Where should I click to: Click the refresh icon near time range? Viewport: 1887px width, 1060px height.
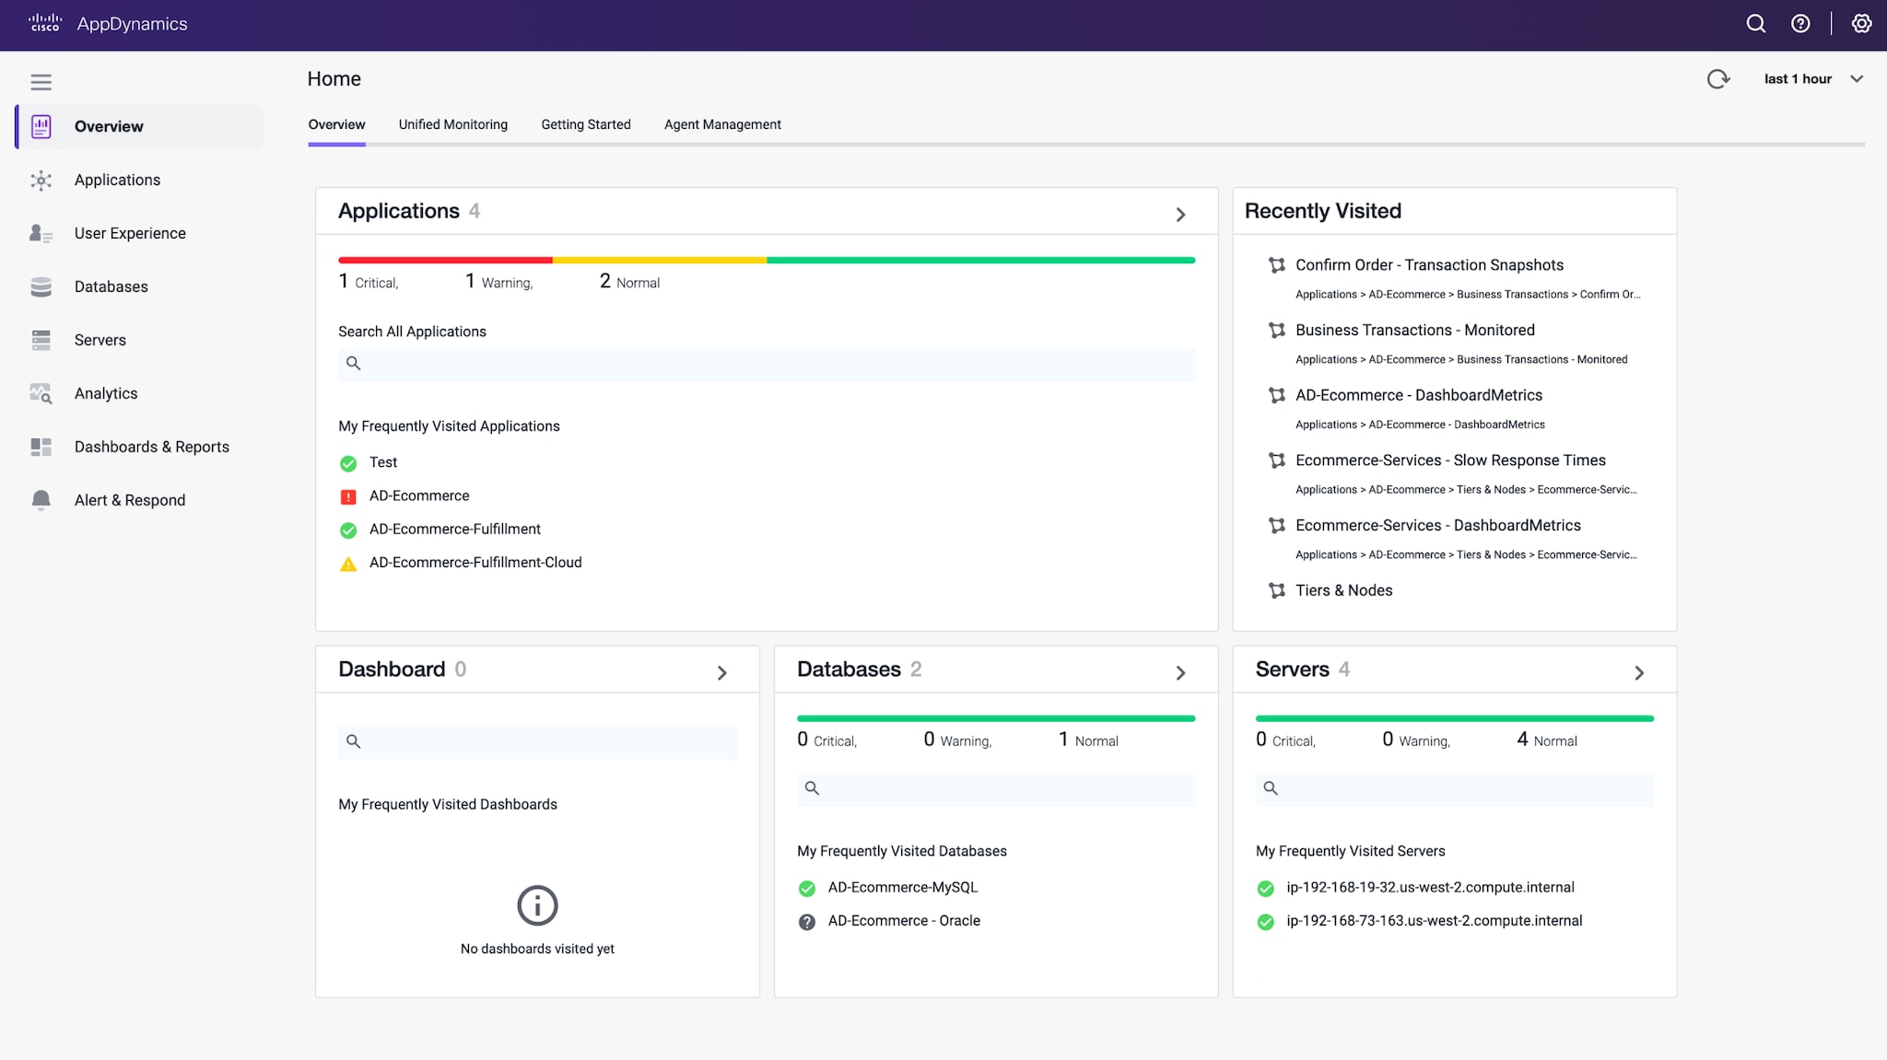[1718, 79]
